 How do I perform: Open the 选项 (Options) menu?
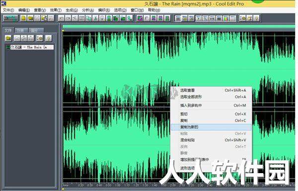coord(120,10)
